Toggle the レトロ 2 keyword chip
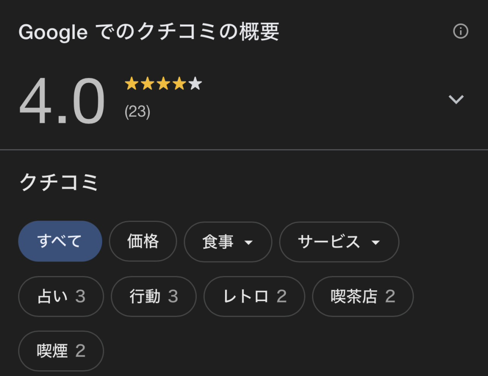The width and height of the screenshot is (488, 376). click(254, 296)
